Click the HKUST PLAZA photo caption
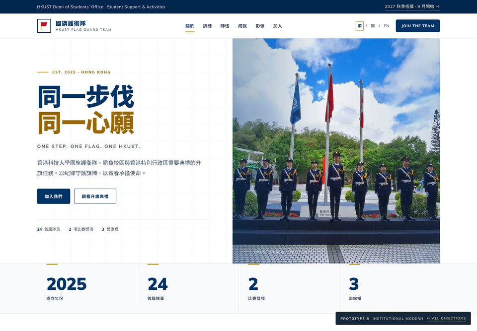Image resolution: width=477 pixels, height=331 pixels. 283,252
